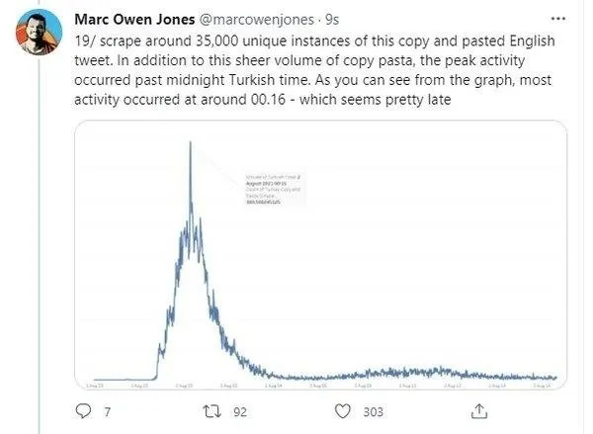Click the rightmost x-axis date label
The height and width of the screenshot is (434, 593).
coord(542,385)
